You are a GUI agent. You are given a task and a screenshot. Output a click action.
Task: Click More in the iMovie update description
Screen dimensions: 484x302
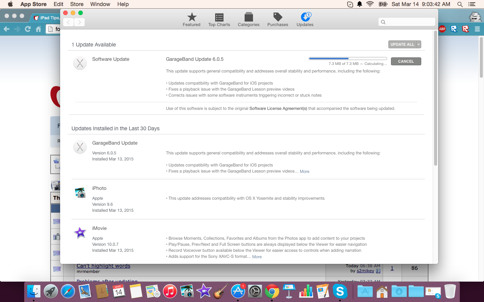point(257,257)
